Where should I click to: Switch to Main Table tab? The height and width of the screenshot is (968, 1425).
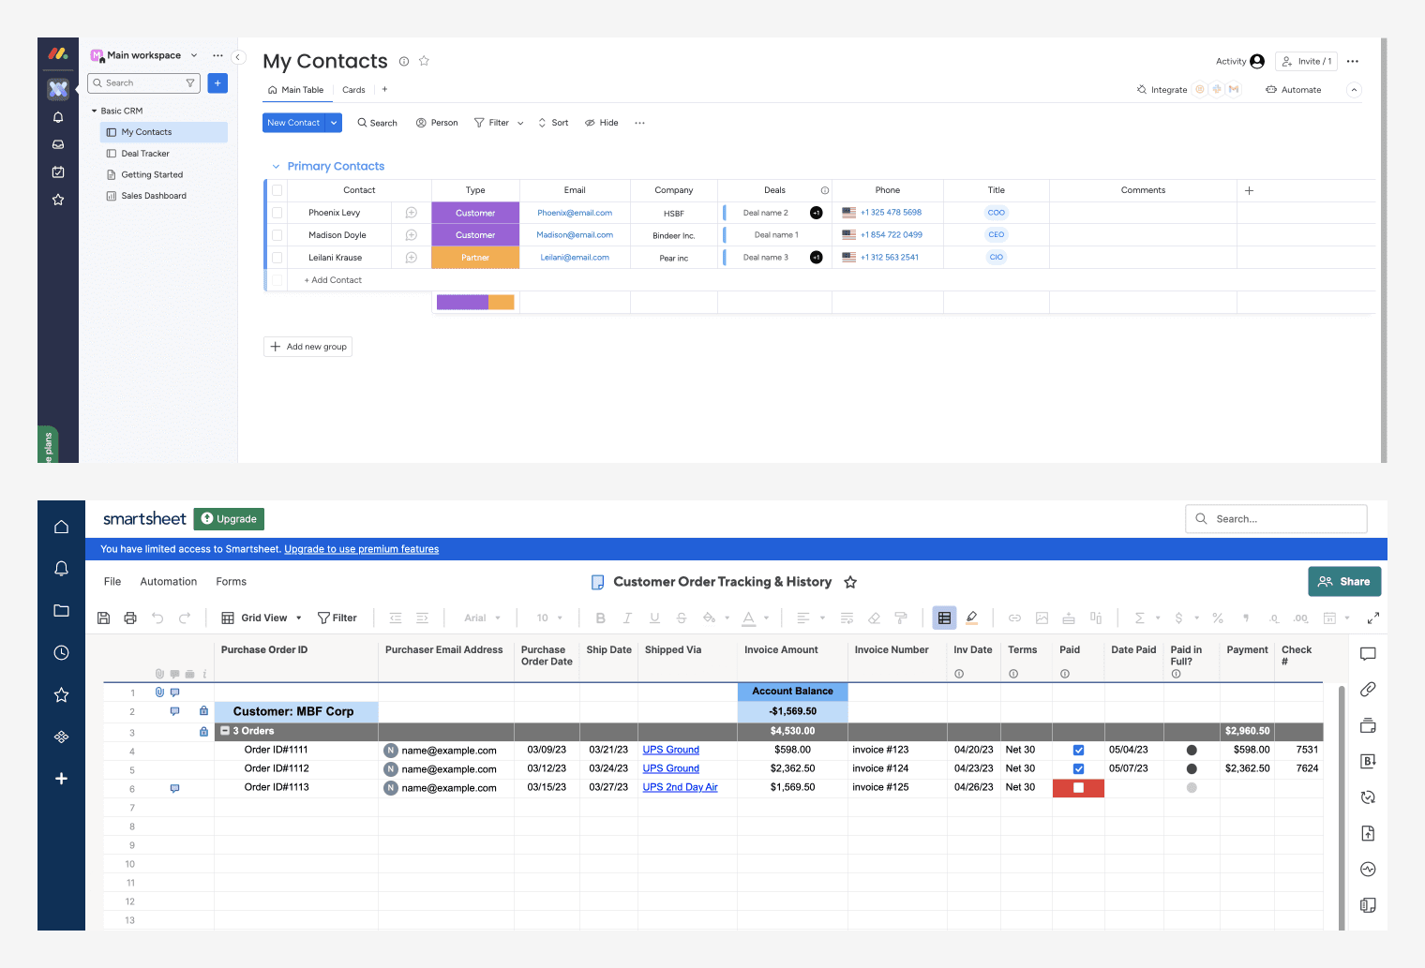(x=295, y=90)
